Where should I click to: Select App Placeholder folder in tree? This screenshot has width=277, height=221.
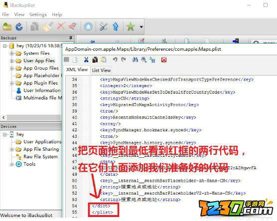43,76
